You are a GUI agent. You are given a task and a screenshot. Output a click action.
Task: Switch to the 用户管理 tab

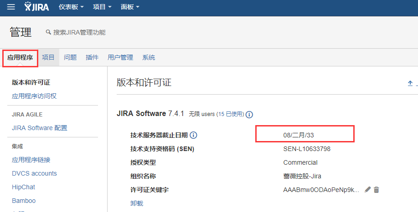tap(120, 57)
